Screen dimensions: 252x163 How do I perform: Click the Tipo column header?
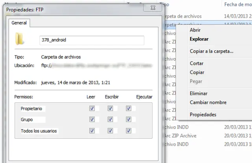coord(165,4)
